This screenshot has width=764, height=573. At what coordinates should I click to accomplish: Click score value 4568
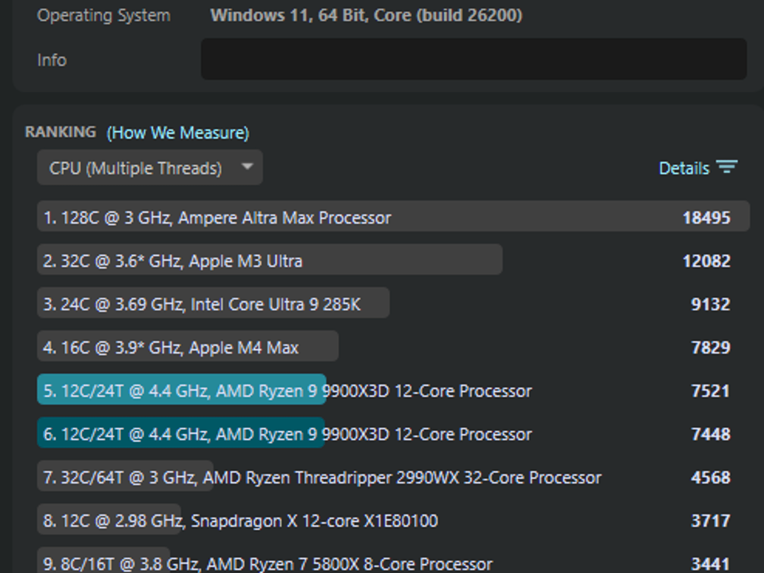(710, 477)
